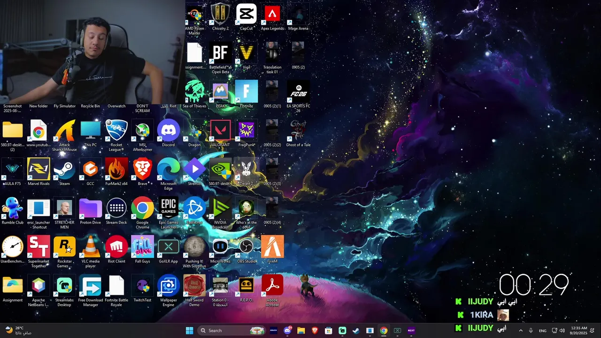Select the R.E.P.O. game icon
This screenshot has height=338, width=601.
click(x=247, y=286)
